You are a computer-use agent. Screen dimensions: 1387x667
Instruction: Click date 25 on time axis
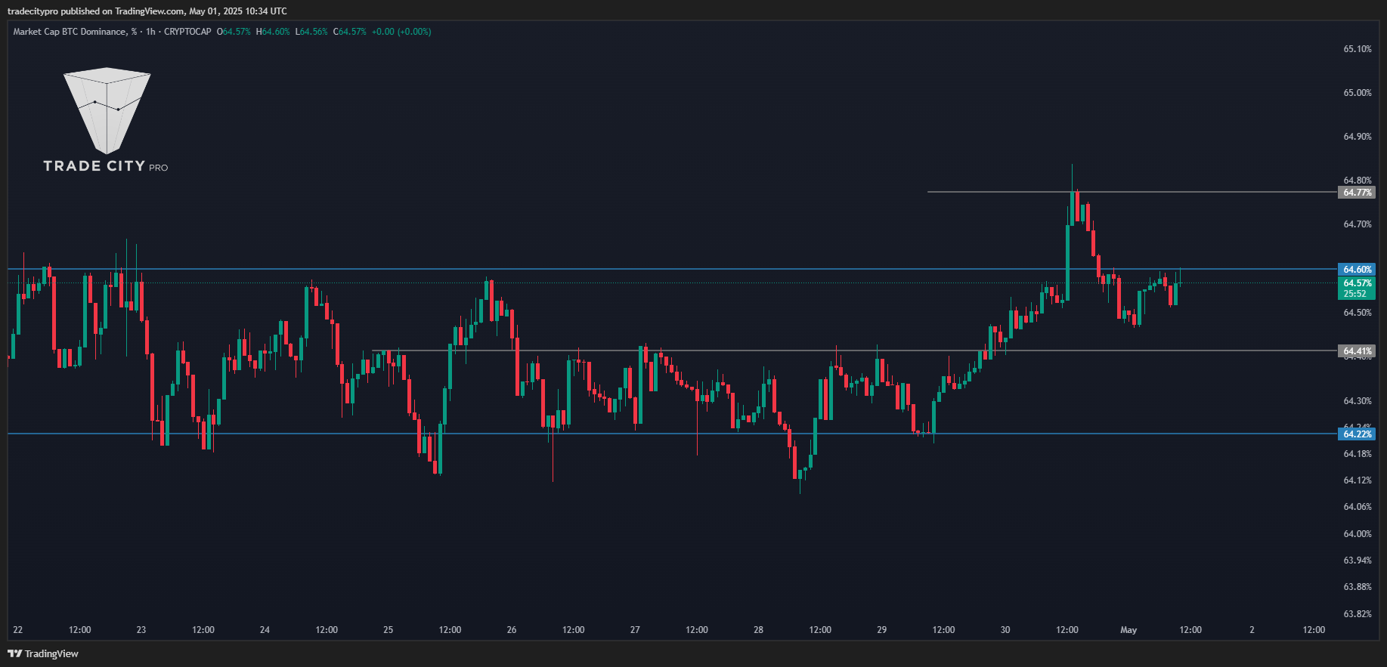point(389,630)
